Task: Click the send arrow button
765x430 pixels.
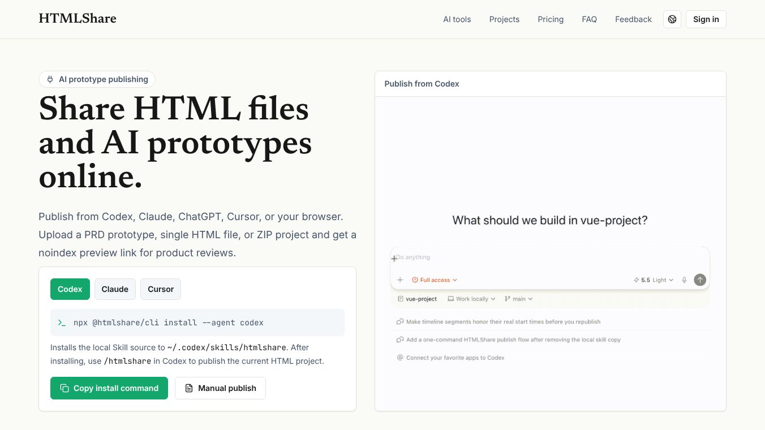Action: [700, 280]
